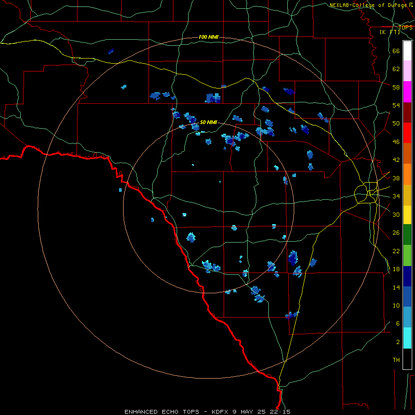Click the medium blue legend swatch
This screenshot has height=415, width=415.
(407, 296)
